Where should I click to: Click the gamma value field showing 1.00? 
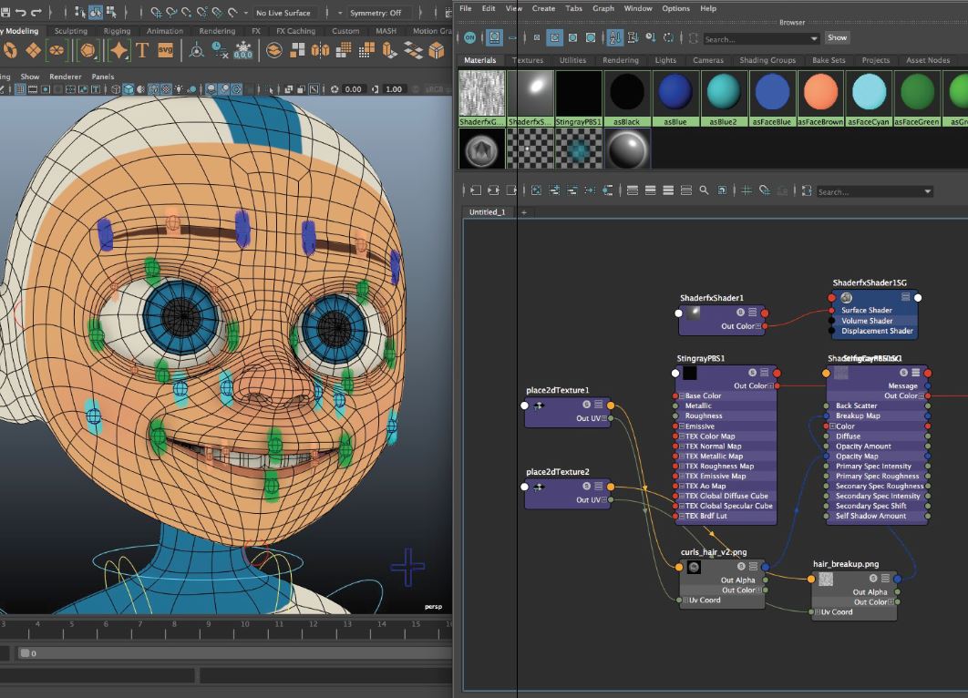click(394, 89)
